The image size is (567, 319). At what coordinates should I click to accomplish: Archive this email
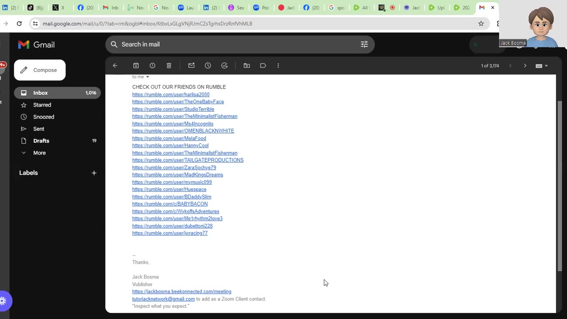coord(136,66)
